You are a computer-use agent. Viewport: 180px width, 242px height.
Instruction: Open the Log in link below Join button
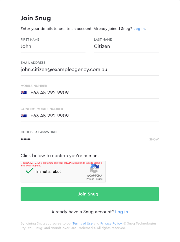(x=122, y=212)
